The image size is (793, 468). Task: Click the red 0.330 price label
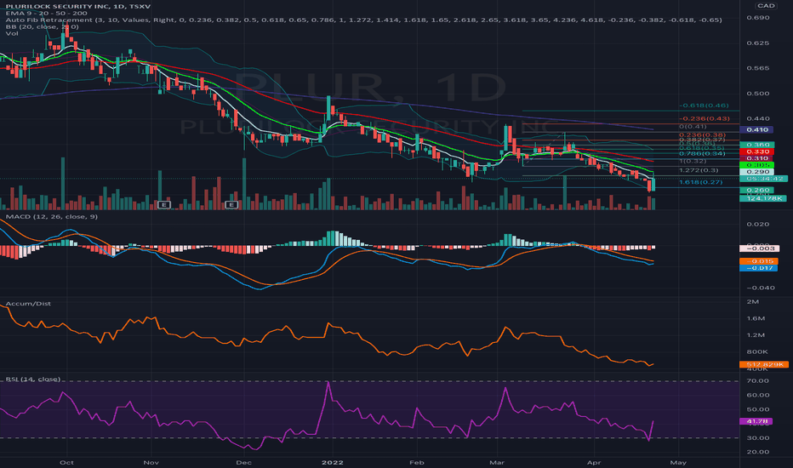[x=756, y=151]
